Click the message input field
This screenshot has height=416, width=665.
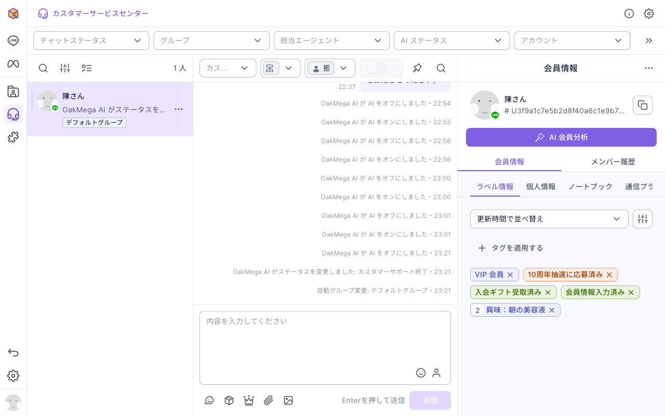[325, 348]
